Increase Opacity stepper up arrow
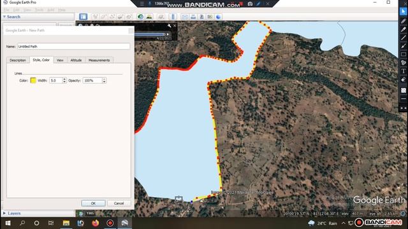The height and width of the screenshot is (229, 408). coord(104,79)
